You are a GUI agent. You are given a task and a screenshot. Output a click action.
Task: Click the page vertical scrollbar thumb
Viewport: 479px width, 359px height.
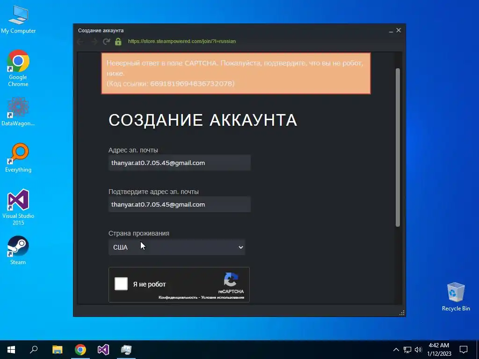[398, 147]
